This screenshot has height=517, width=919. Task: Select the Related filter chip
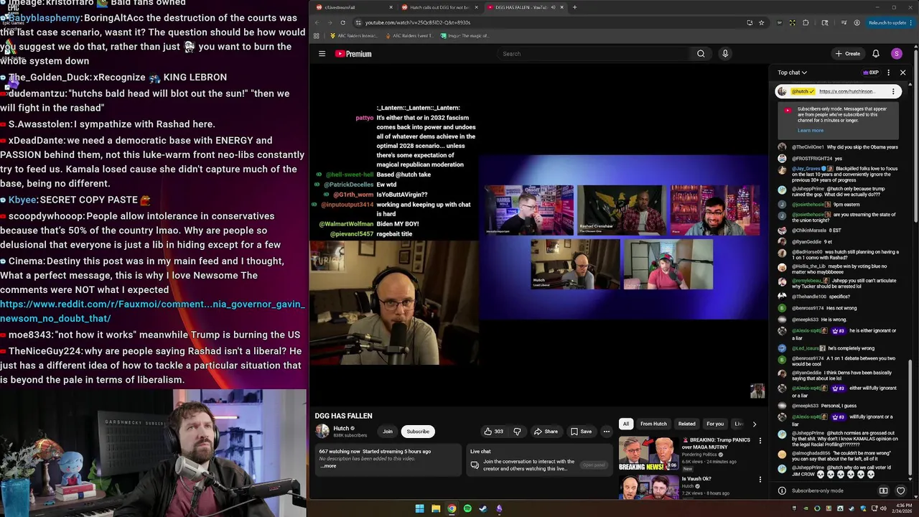pos(687,424)
